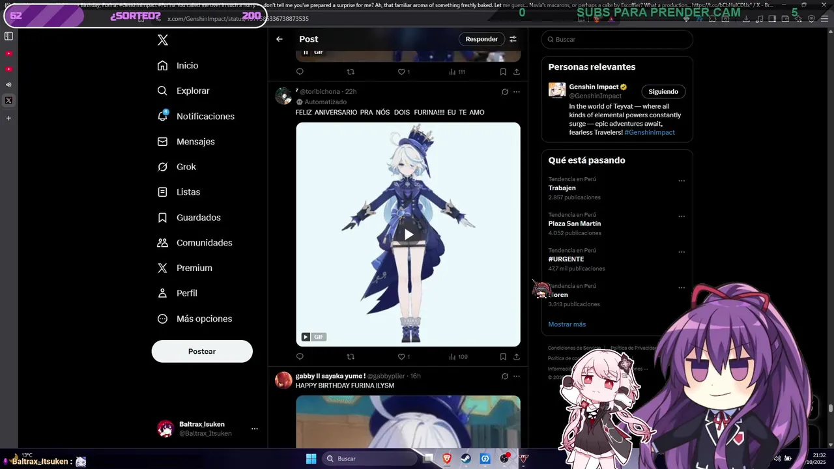Click Grok icon on @gabbyplier post
Viewport: 834px width, 469px height.
click(x=504, y=376)
